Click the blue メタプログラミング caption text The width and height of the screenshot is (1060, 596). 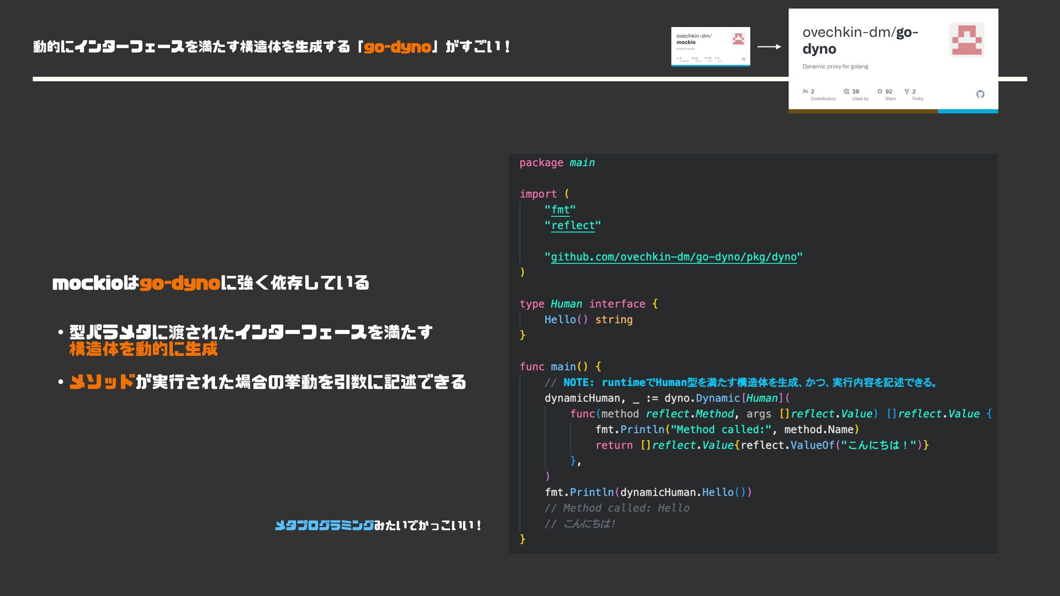(324, 525)
